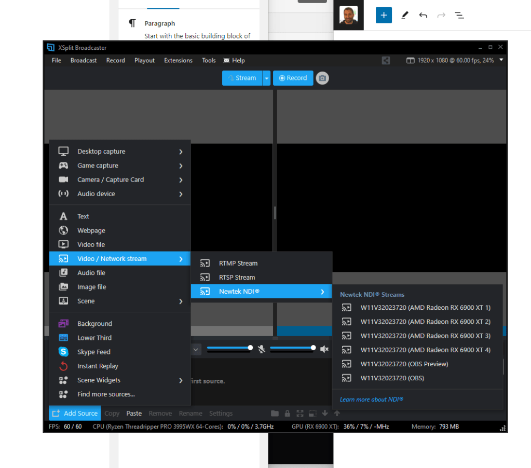Click the expand to fullscreen icon in the sources toolbar
531x468 pixels.
pyautogui.click(x=299, y=413)
